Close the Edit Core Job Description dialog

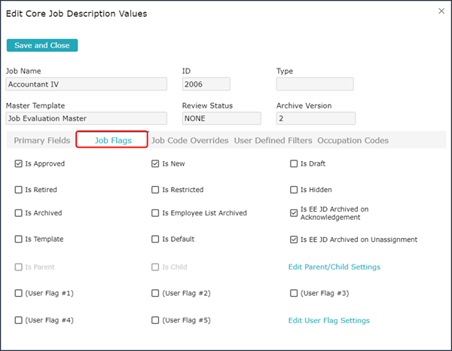tap(441, 11)
